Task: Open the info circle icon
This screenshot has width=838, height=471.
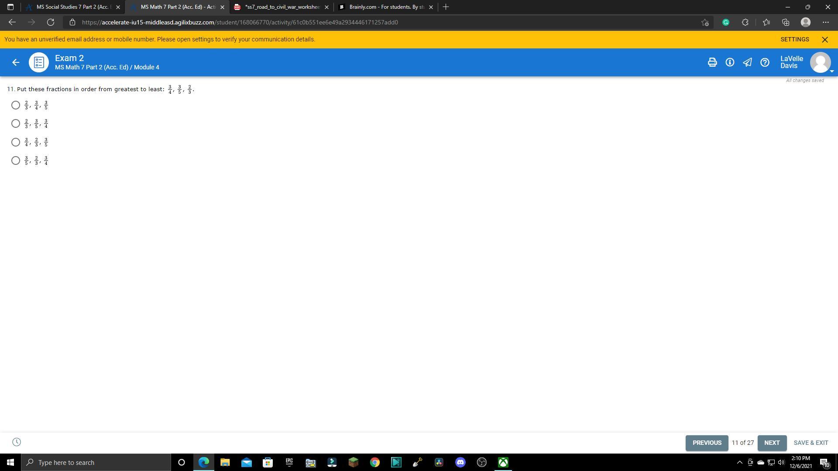Action: 730,62
